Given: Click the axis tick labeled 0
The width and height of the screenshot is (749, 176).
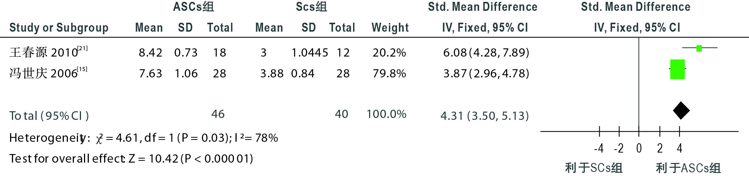Looking at the screenshot, I should 639,148.
